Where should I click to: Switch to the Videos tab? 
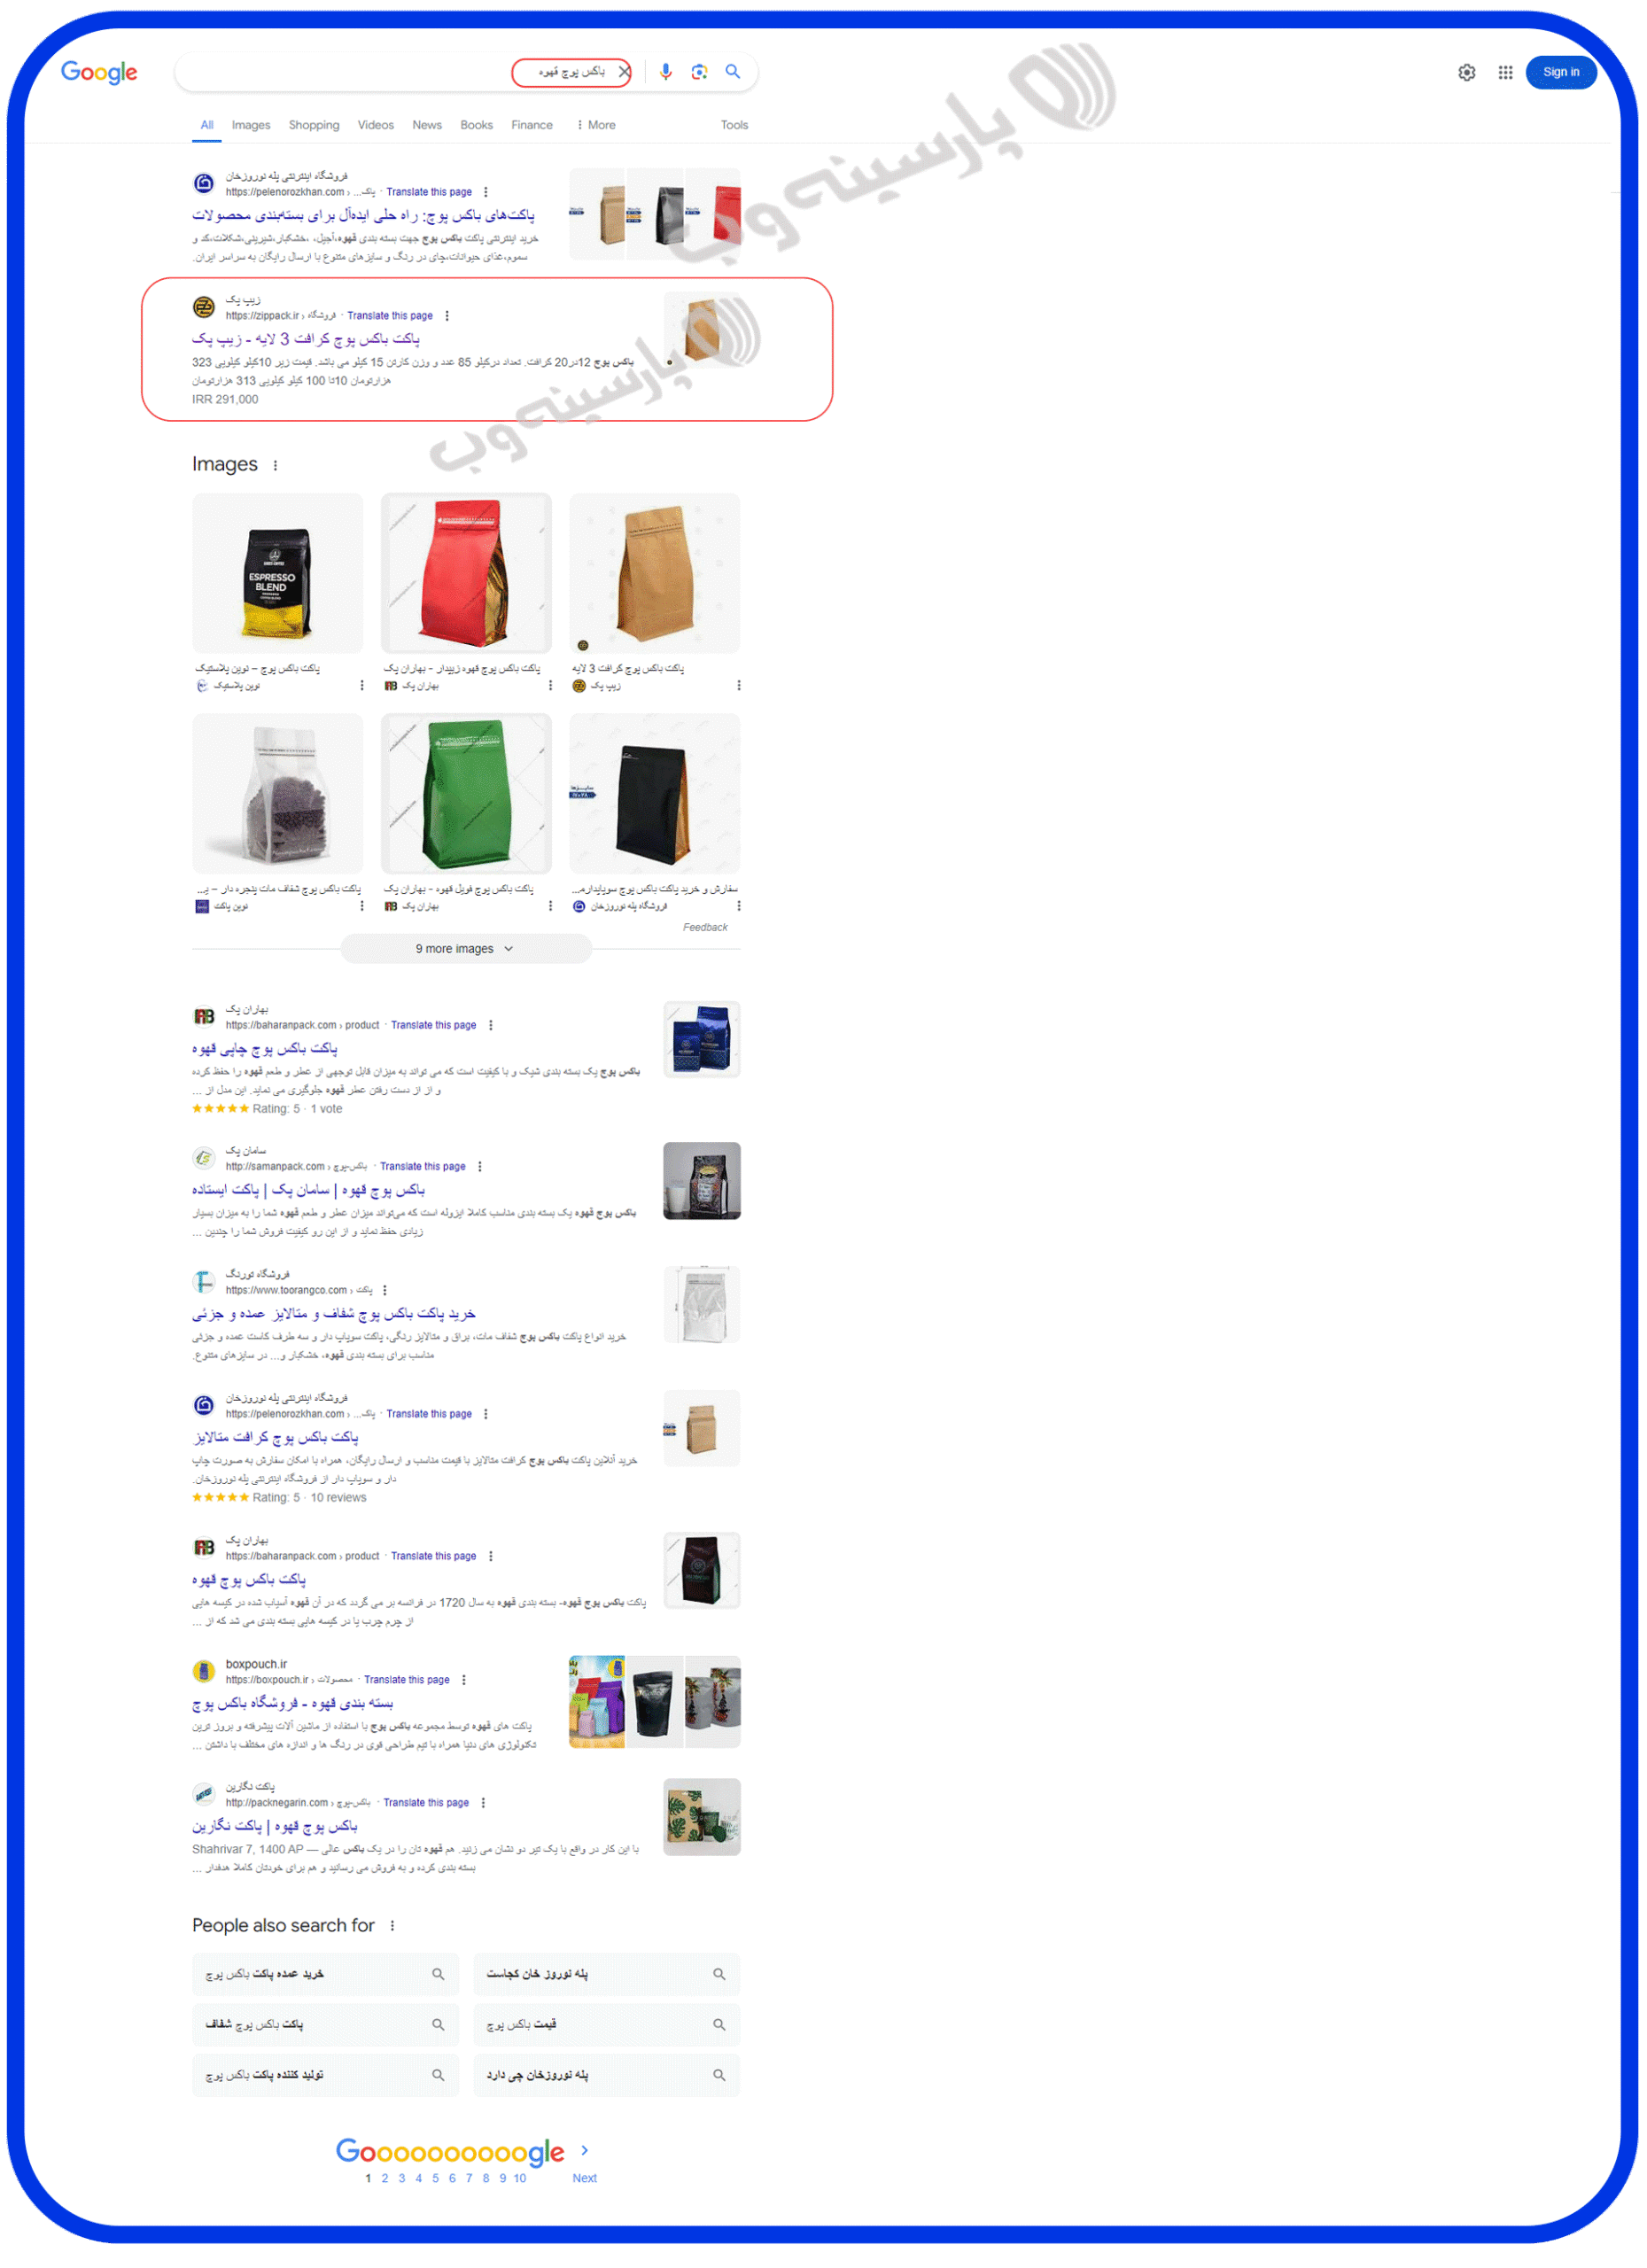376,125
